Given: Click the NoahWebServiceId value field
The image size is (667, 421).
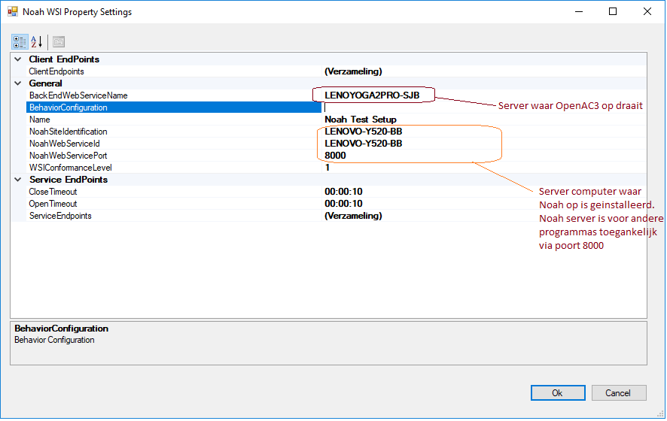Looking at the screenshot, I should (363, 144).
